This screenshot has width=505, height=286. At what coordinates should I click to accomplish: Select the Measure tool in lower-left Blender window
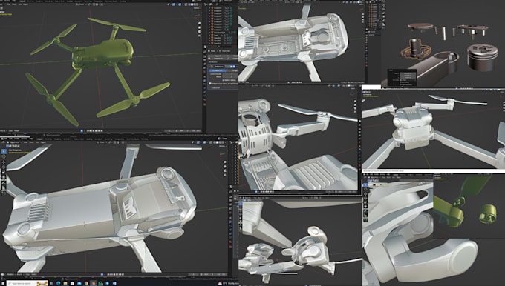(x=4, y=187)
